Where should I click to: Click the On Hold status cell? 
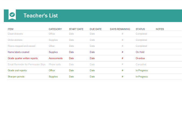tap(140, 52)
